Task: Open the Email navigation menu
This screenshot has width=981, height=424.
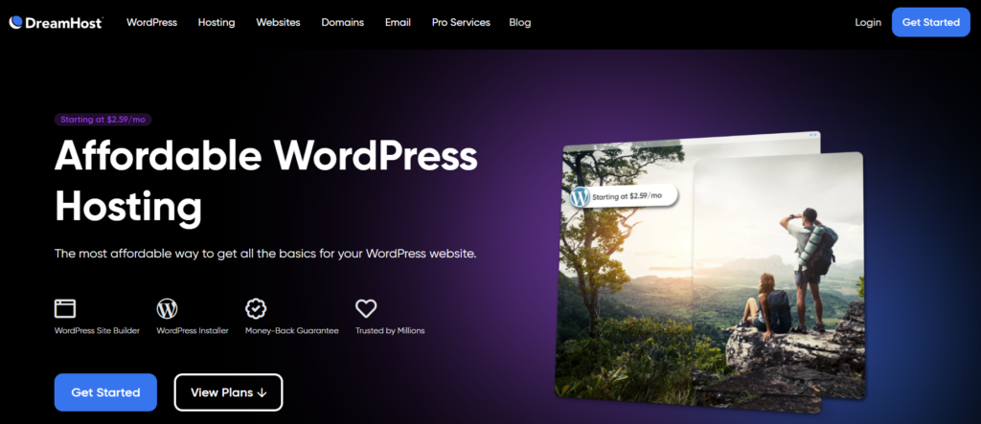Action: [398, 23]
